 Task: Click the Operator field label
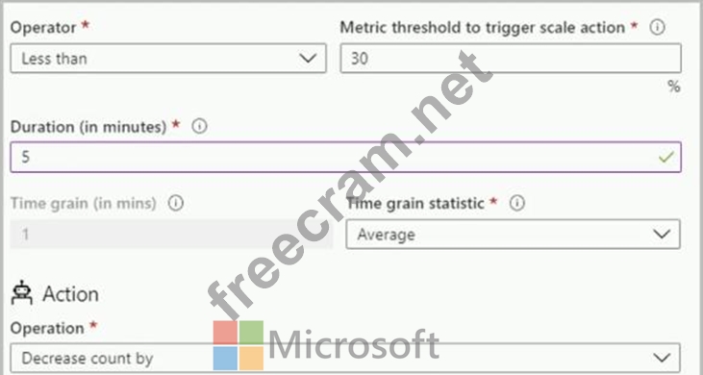[43, 28]
